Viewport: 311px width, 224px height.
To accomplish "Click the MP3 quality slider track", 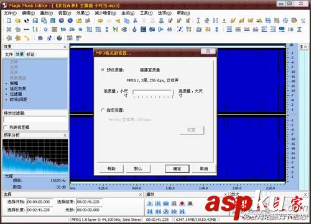I will pyautogui.click(x=153, y=92).
